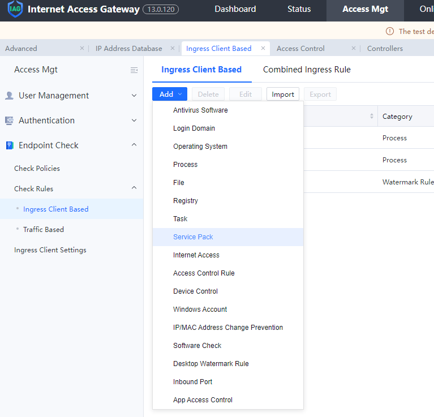Close the Ingress Client Based tab
The image size is (434, 417).
(x=263, y=49)
